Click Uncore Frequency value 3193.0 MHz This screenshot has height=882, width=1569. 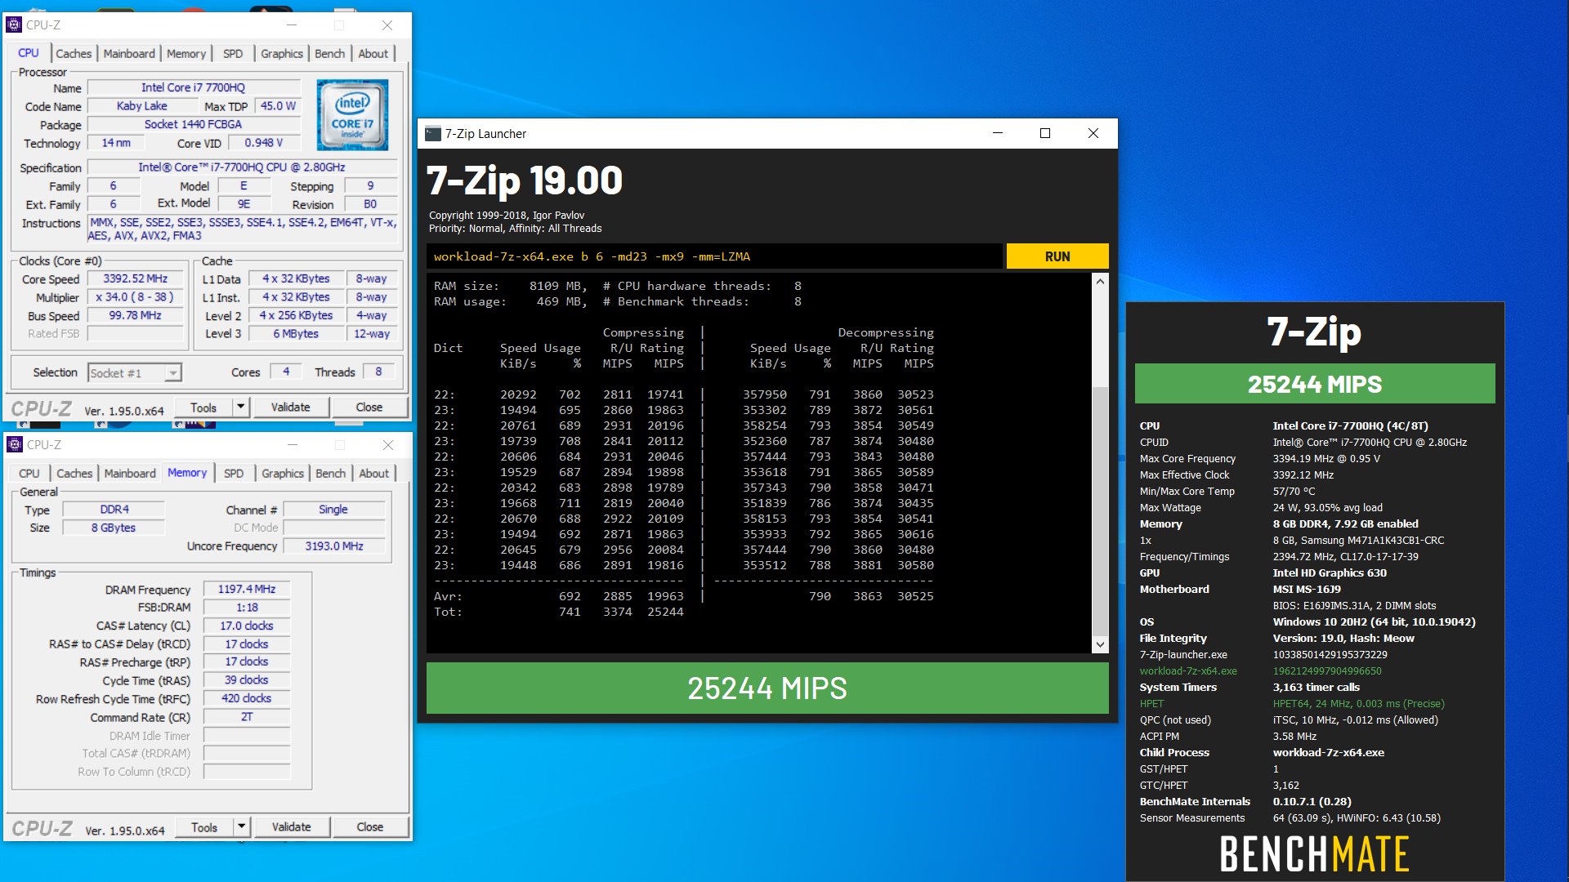point(334,546)
